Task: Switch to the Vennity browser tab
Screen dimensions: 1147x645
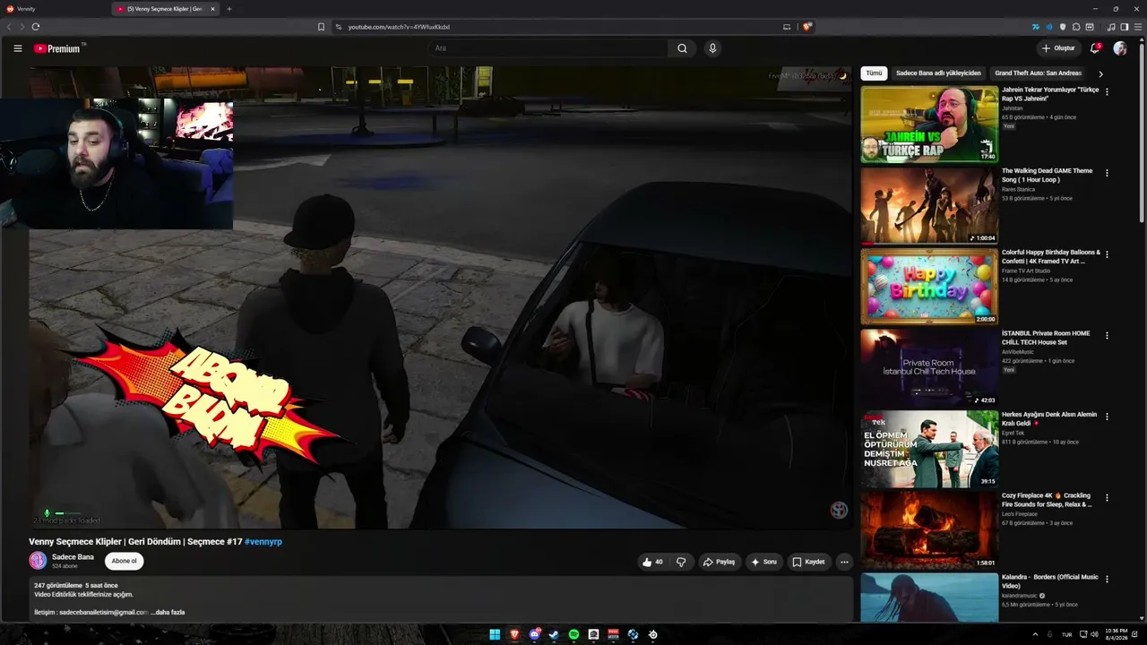Action: (54, 9)
